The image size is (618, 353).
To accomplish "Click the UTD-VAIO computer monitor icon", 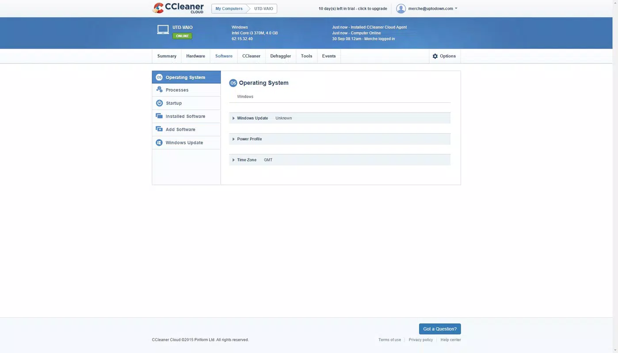I will point(163,30).
